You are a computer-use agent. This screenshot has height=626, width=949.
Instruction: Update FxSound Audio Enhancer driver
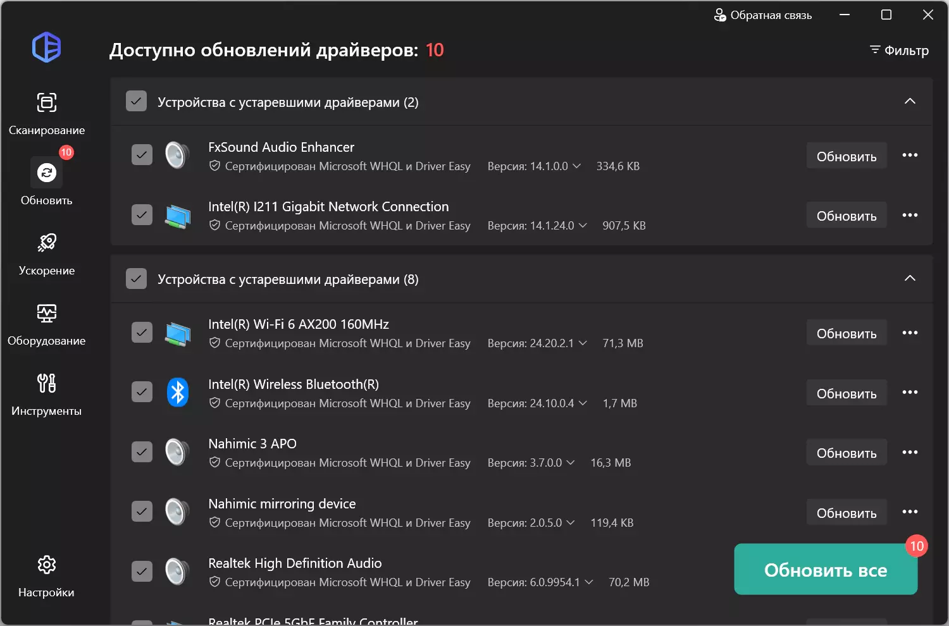click(x=847, y=156)
